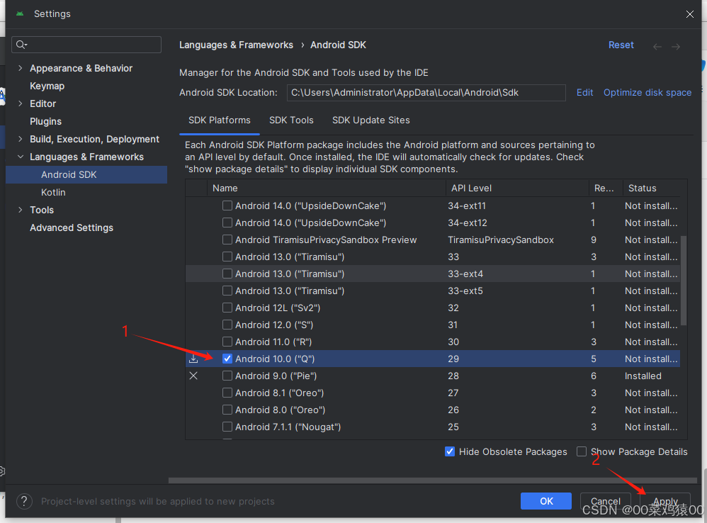Screen dimensions: 707x523
Task: Close the Settings dialog
Action: click(690, 14)
